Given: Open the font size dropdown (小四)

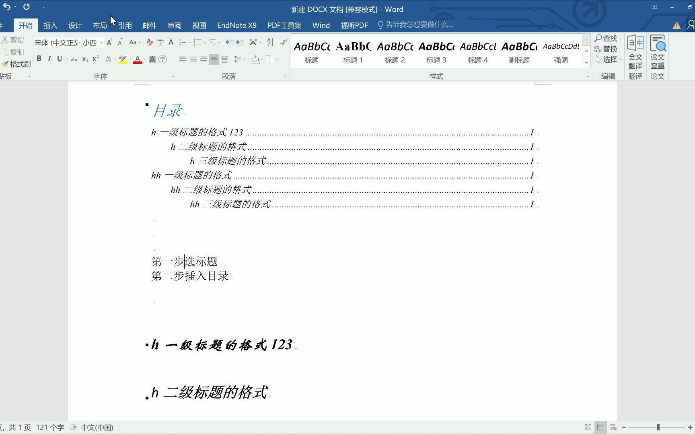Looking at the screenshot, I should click(x=101, y=43).
